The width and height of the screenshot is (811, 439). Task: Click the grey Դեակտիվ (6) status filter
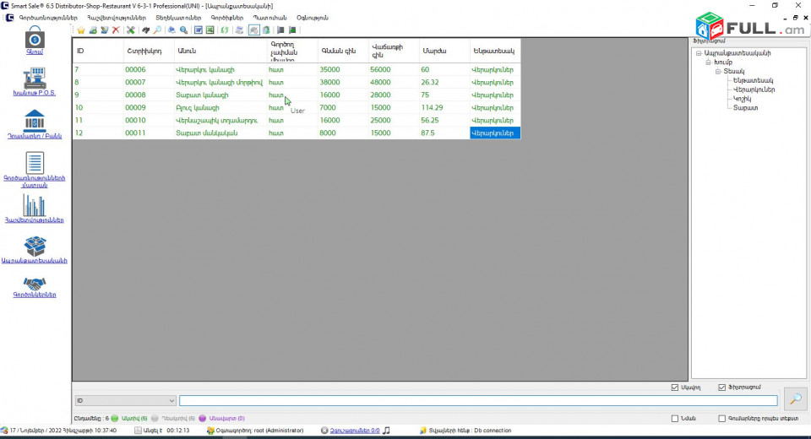pos(173,419)
